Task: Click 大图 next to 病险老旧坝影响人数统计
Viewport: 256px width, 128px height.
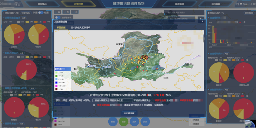Action: [x=32, y=88]
